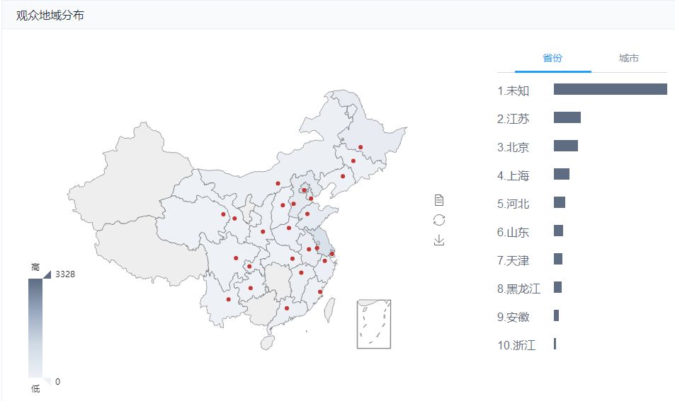Select the 7.天津 row label
Viewport: 675px width, 401px height.
coord(513,260)
